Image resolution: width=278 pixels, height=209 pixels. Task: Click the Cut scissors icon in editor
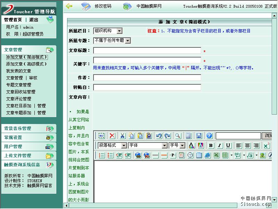[x=123, y=136]
